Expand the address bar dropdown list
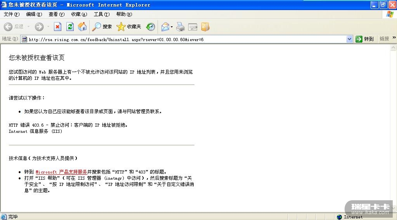The width and height of the screenshot is (397, 220). 349,39
